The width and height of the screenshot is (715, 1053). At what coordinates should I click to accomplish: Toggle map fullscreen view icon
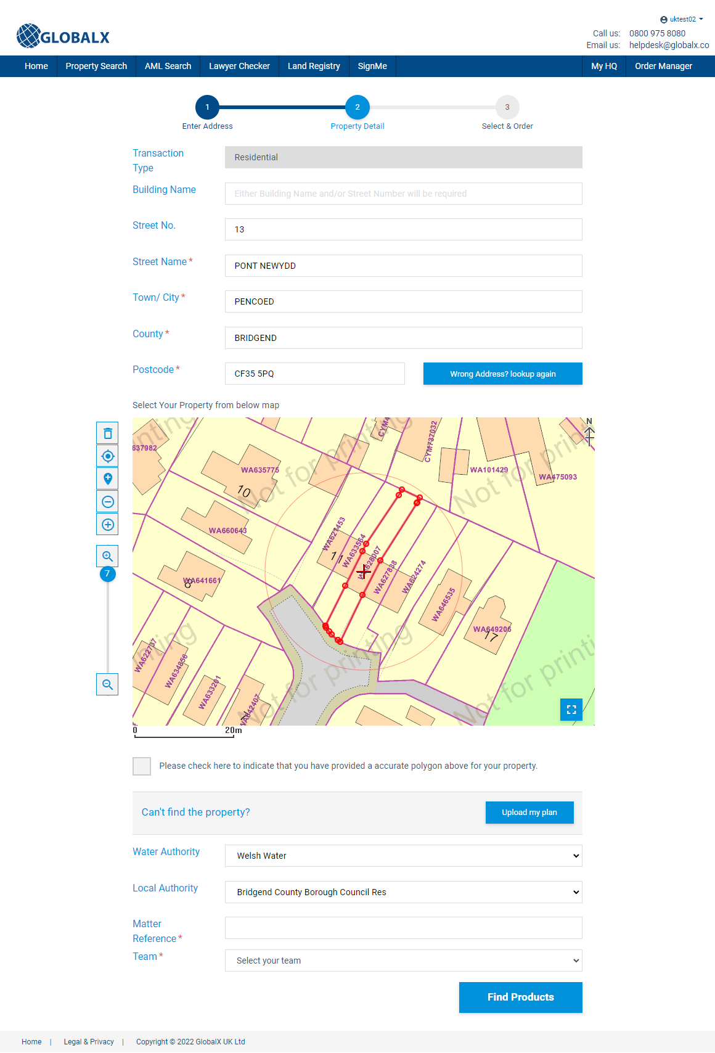pos(571,710)
